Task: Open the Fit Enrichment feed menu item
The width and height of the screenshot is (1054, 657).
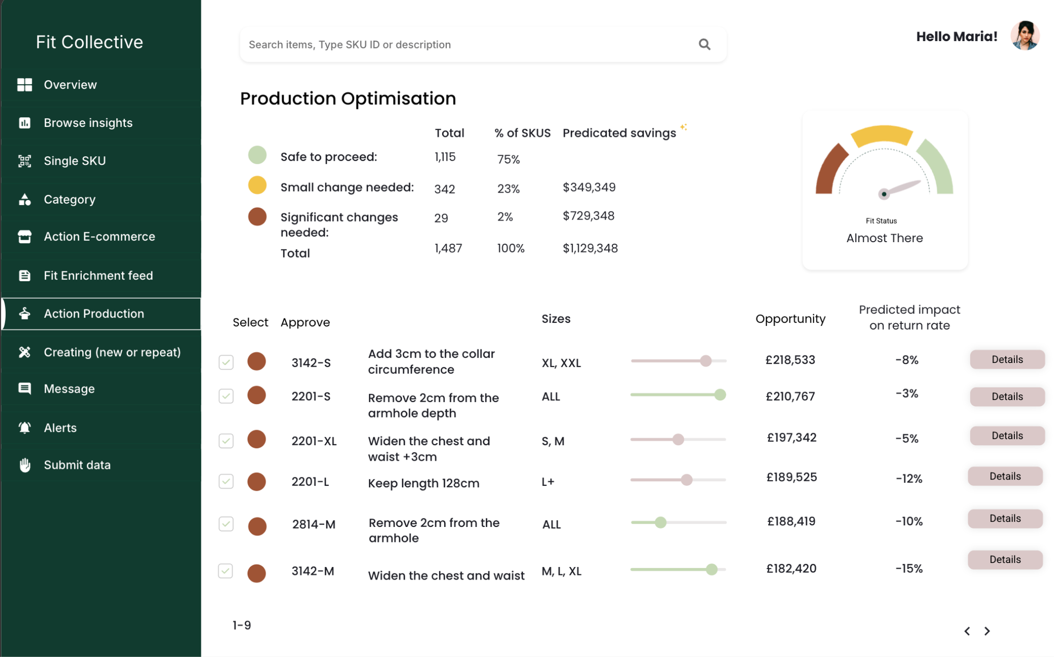Action: pos(99,275)
